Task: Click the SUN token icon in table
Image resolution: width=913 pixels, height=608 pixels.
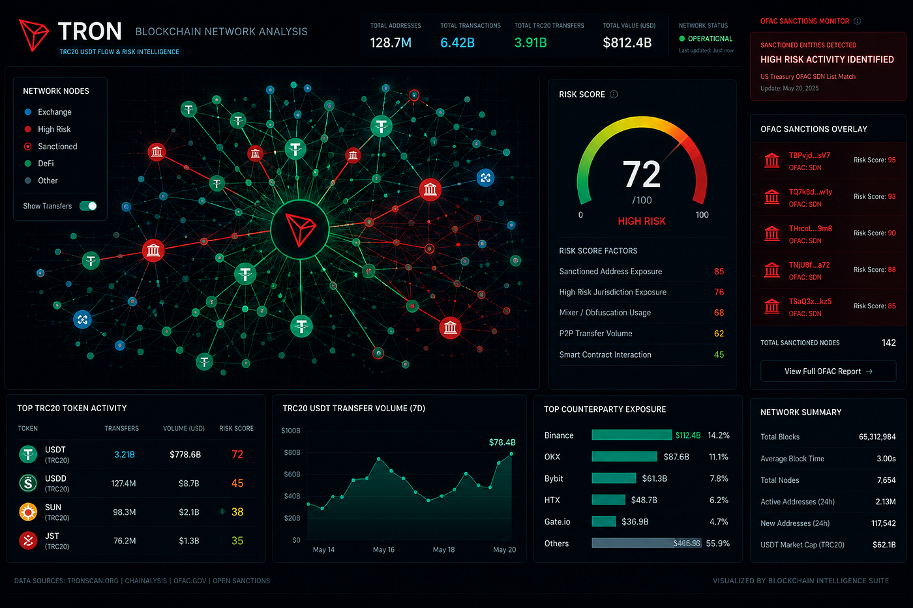Action: coord(28,512)
